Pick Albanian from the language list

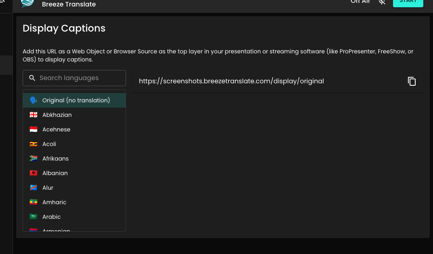pyautogui.click(x=74, y=173)
